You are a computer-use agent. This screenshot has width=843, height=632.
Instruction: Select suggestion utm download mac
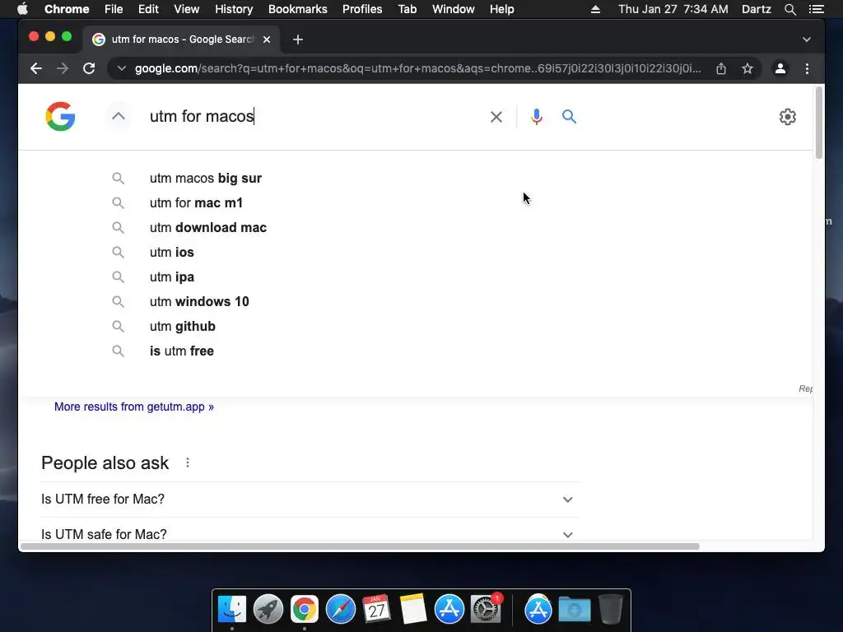tap(208, 227)
